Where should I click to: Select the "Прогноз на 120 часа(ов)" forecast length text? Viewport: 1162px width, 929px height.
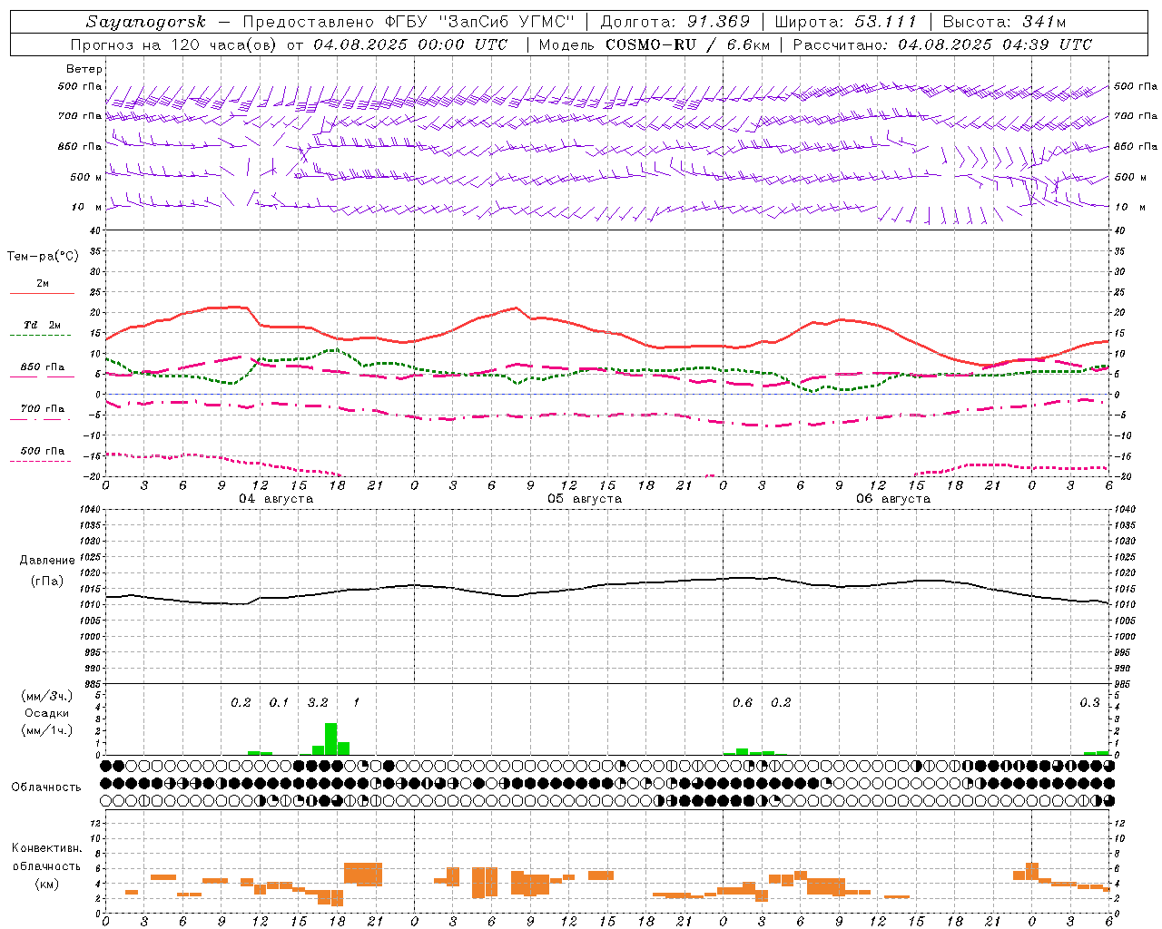coord(175,44)
